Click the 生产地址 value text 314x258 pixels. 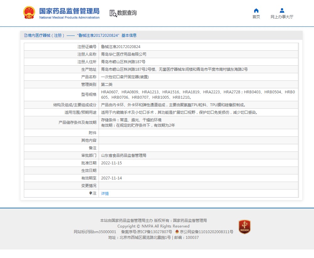click(x=174, y=69)
